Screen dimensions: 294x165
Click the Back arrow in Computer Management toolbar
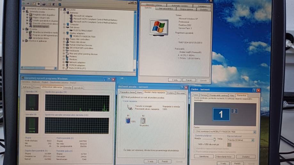tap(24, 4)
